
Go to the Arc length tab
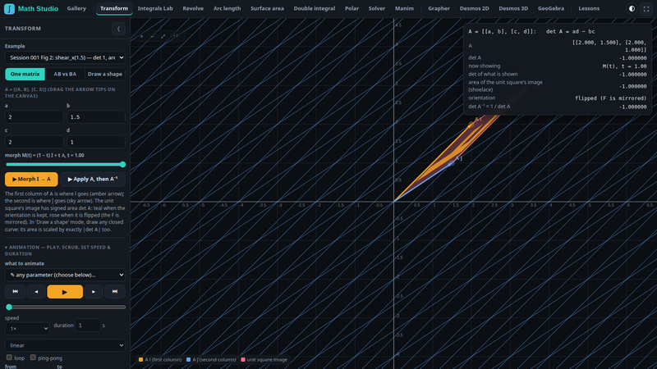point(227,8)
